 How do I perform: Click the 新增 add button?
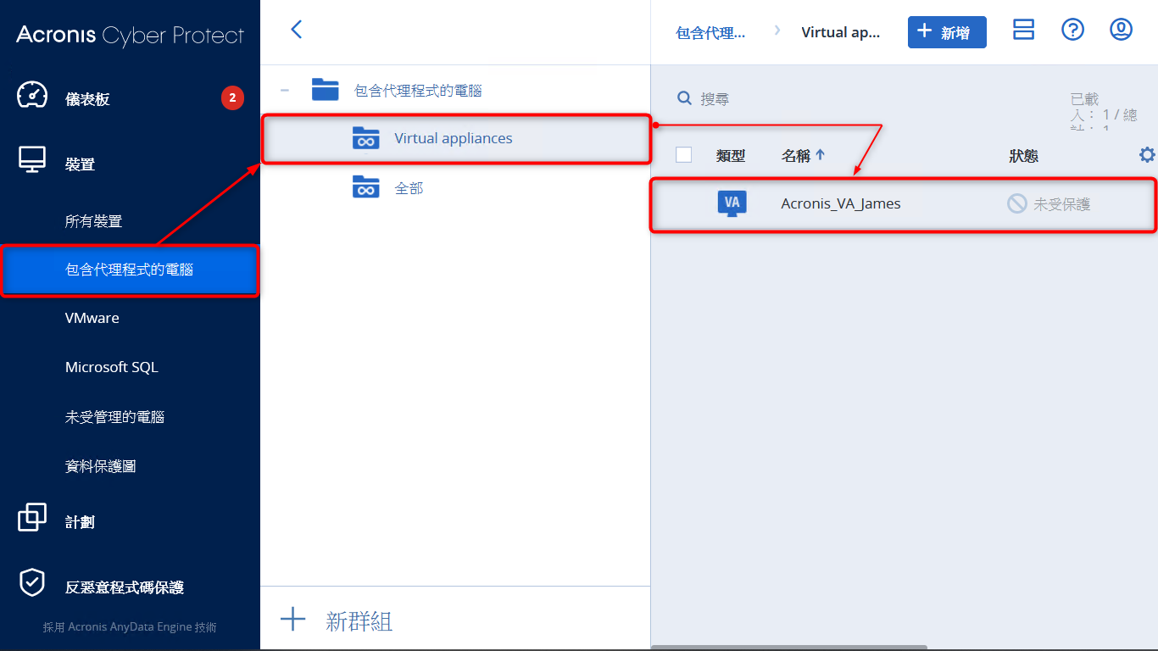(947, 32)
